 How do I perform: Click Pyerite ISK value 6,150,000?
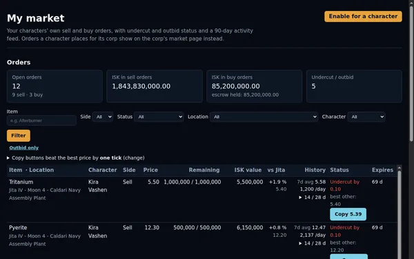250,227
